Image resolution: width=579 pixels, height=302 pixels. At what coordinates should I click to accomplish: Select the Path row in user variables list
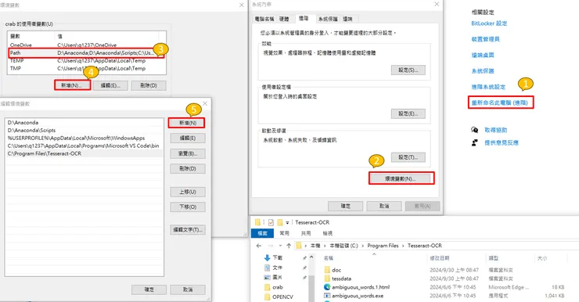(x=86, y=52)
